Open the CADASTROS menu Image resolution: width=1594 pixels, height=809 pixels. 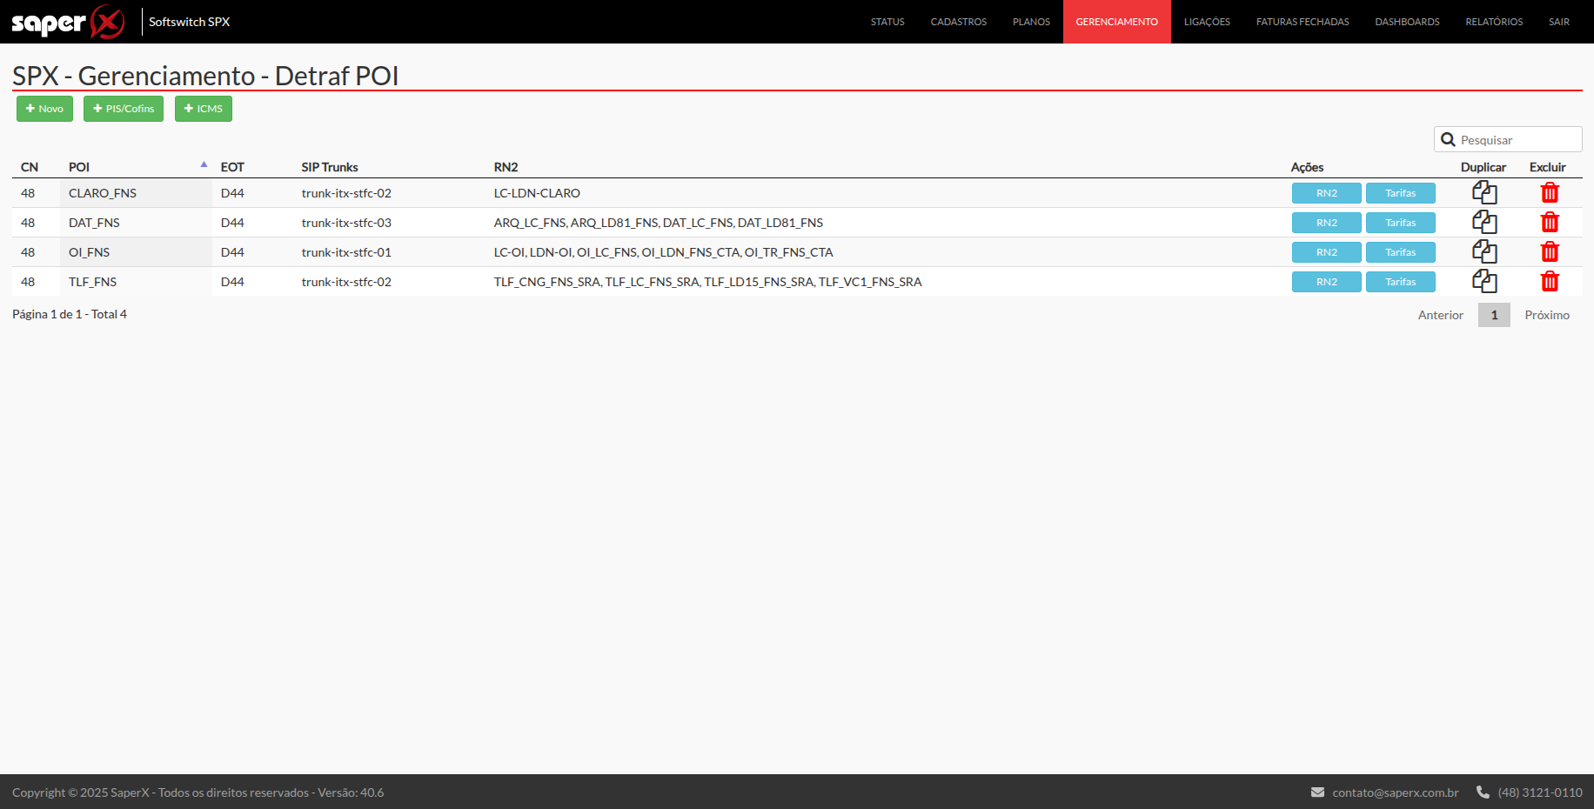[958, 22]
